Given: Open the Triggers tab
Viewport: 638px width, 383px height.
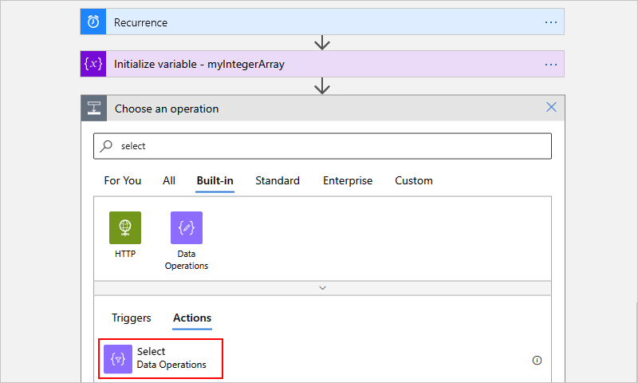Looking at the screenshot, I should (132, 318).
